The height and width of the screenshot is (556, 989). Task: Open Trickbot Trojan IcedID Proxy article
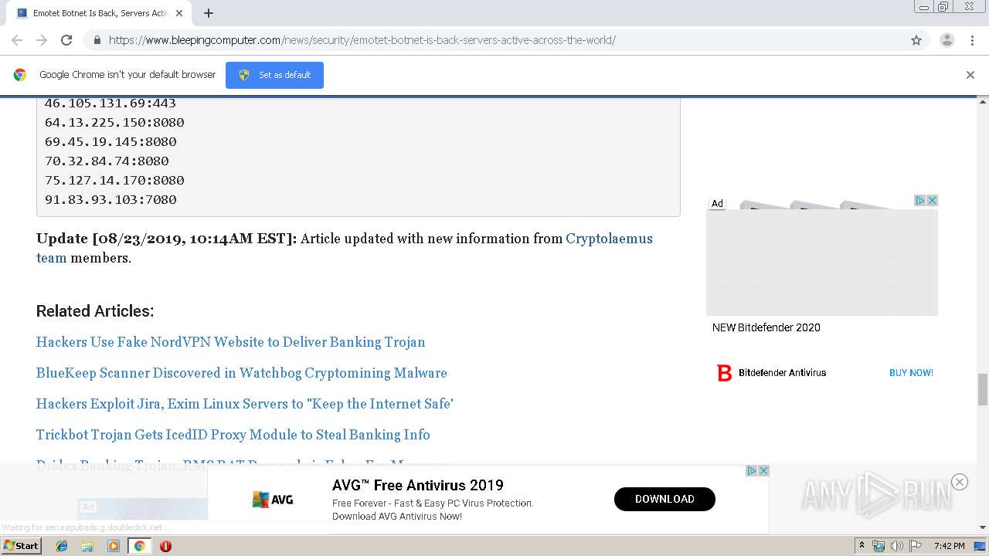pos(233,435)
